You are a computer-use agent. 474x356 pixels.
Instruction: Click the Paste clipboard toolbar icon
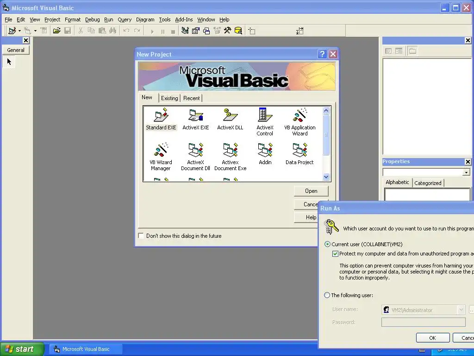[102, 31]
